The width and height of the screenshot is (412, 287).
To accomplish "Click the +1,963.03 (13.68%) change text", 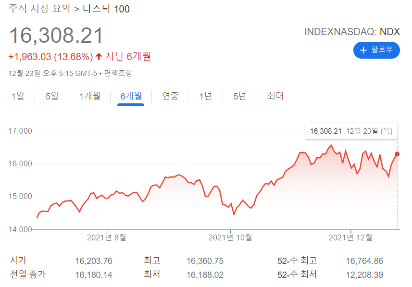I will (x=50, y=57).
